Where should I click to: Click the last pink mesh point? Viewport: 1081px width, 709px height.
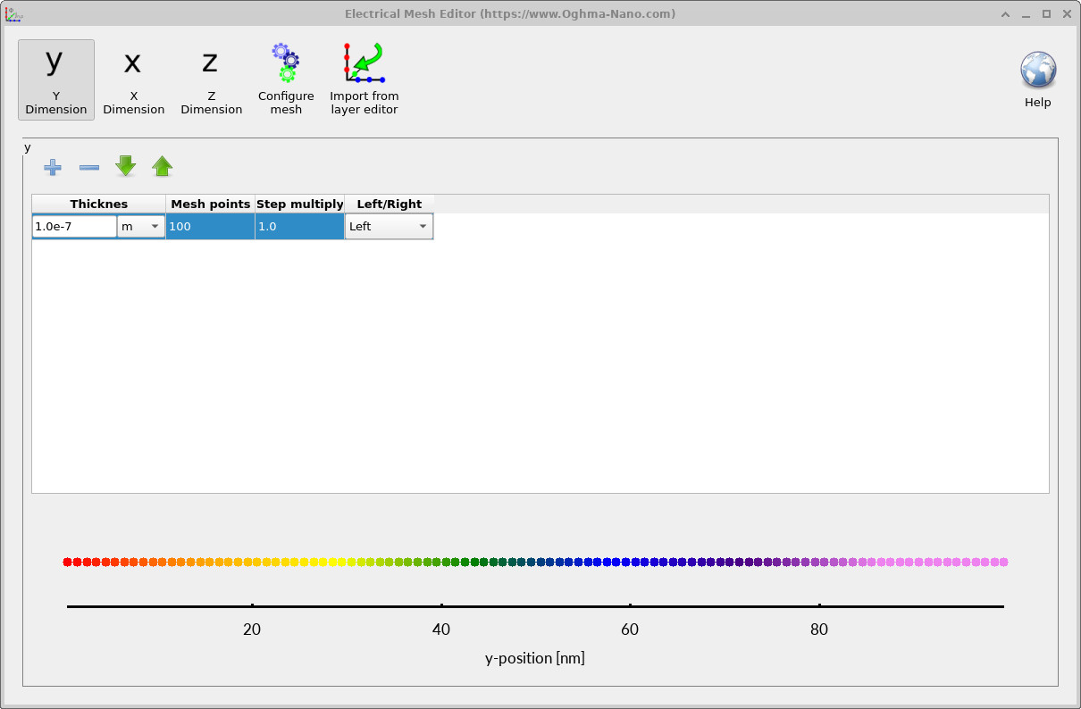click(x=1004, y=563)
